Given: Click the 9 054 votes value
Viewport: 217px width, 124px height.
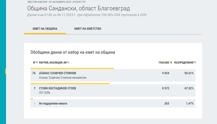Looking at the screenshot, I should [x=166, y=73].
